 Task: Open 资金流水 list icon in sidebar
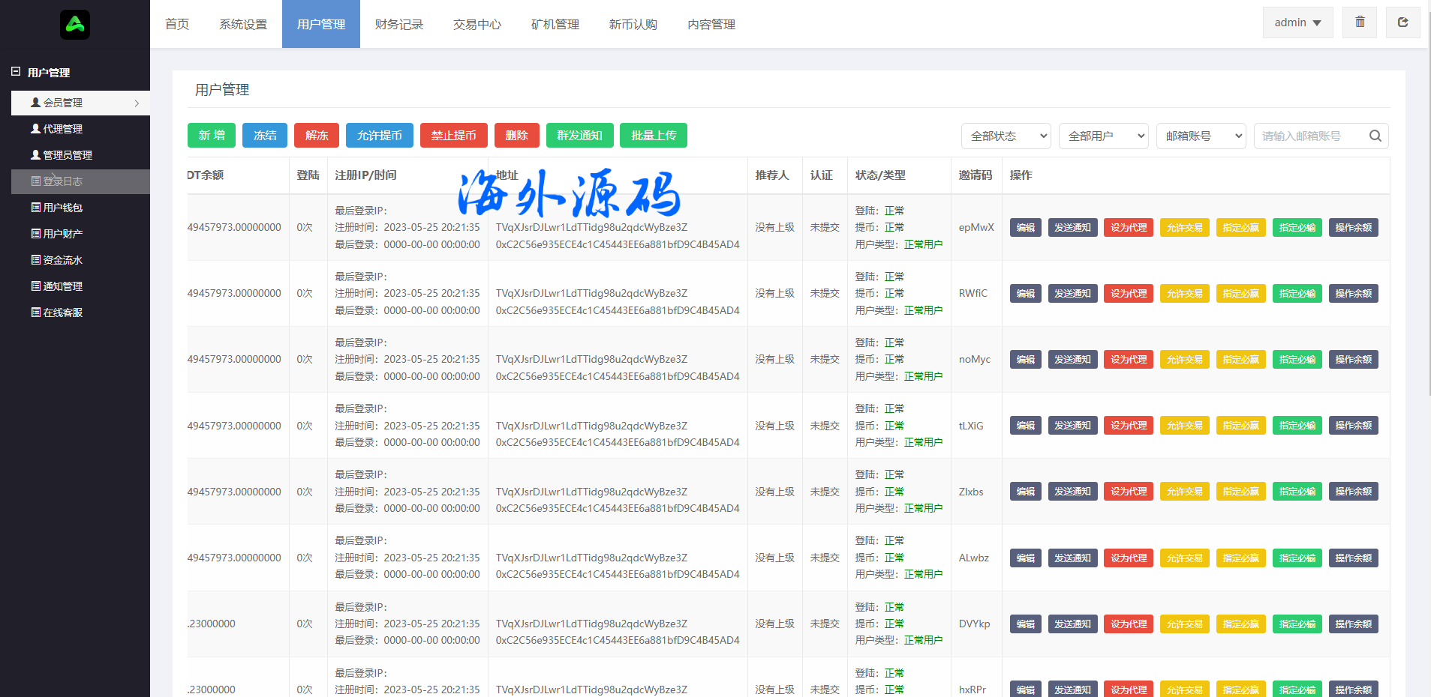[35, 260]
